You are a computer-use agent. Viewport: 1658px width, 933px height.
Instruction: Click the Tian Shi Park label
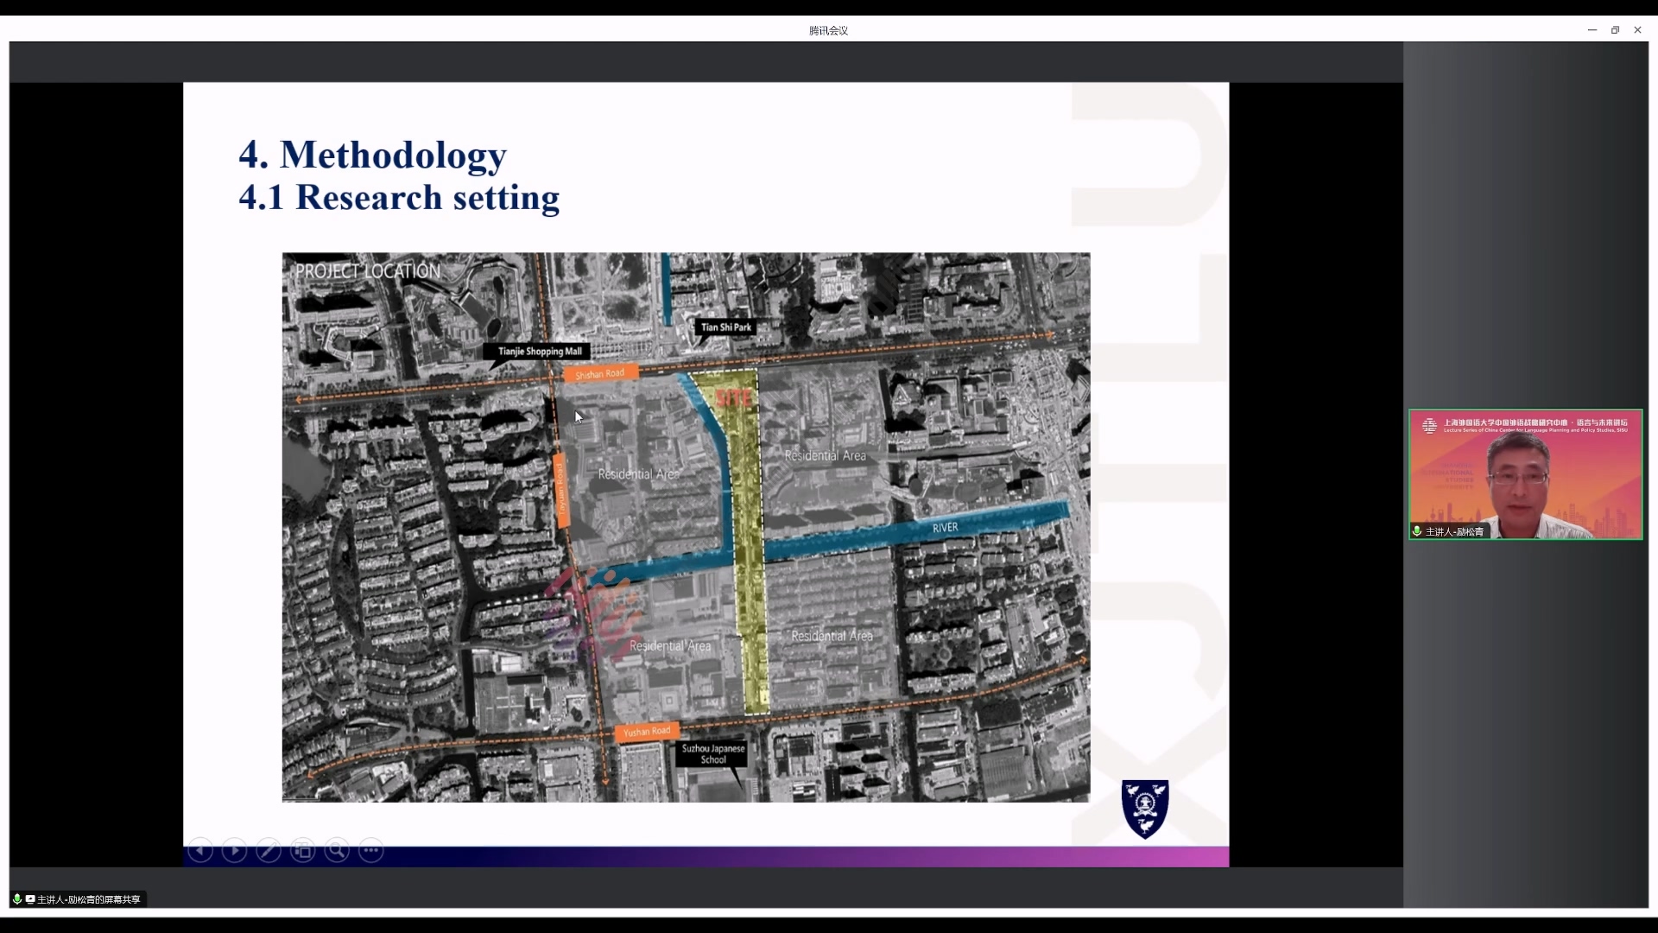point(726,327)
